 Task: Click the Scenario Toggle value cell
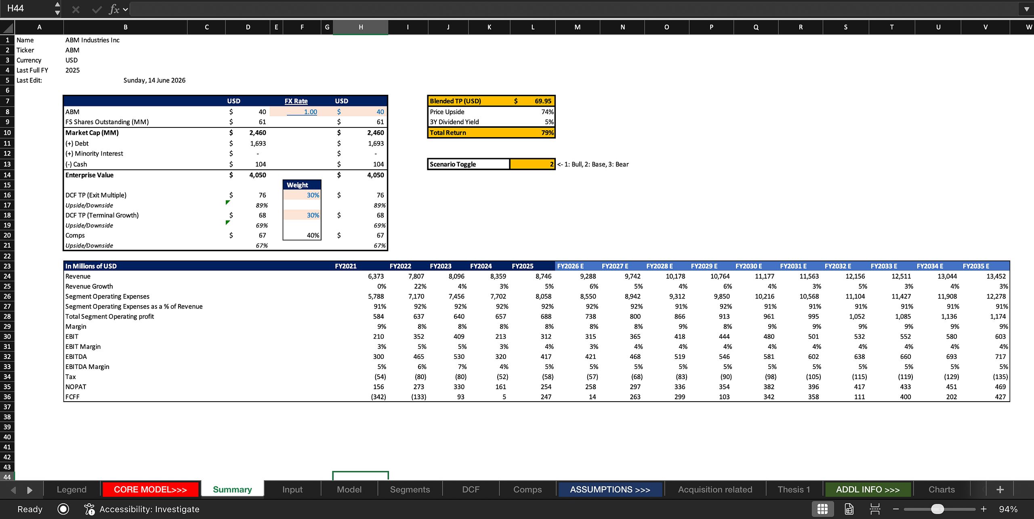coord(532,164)
